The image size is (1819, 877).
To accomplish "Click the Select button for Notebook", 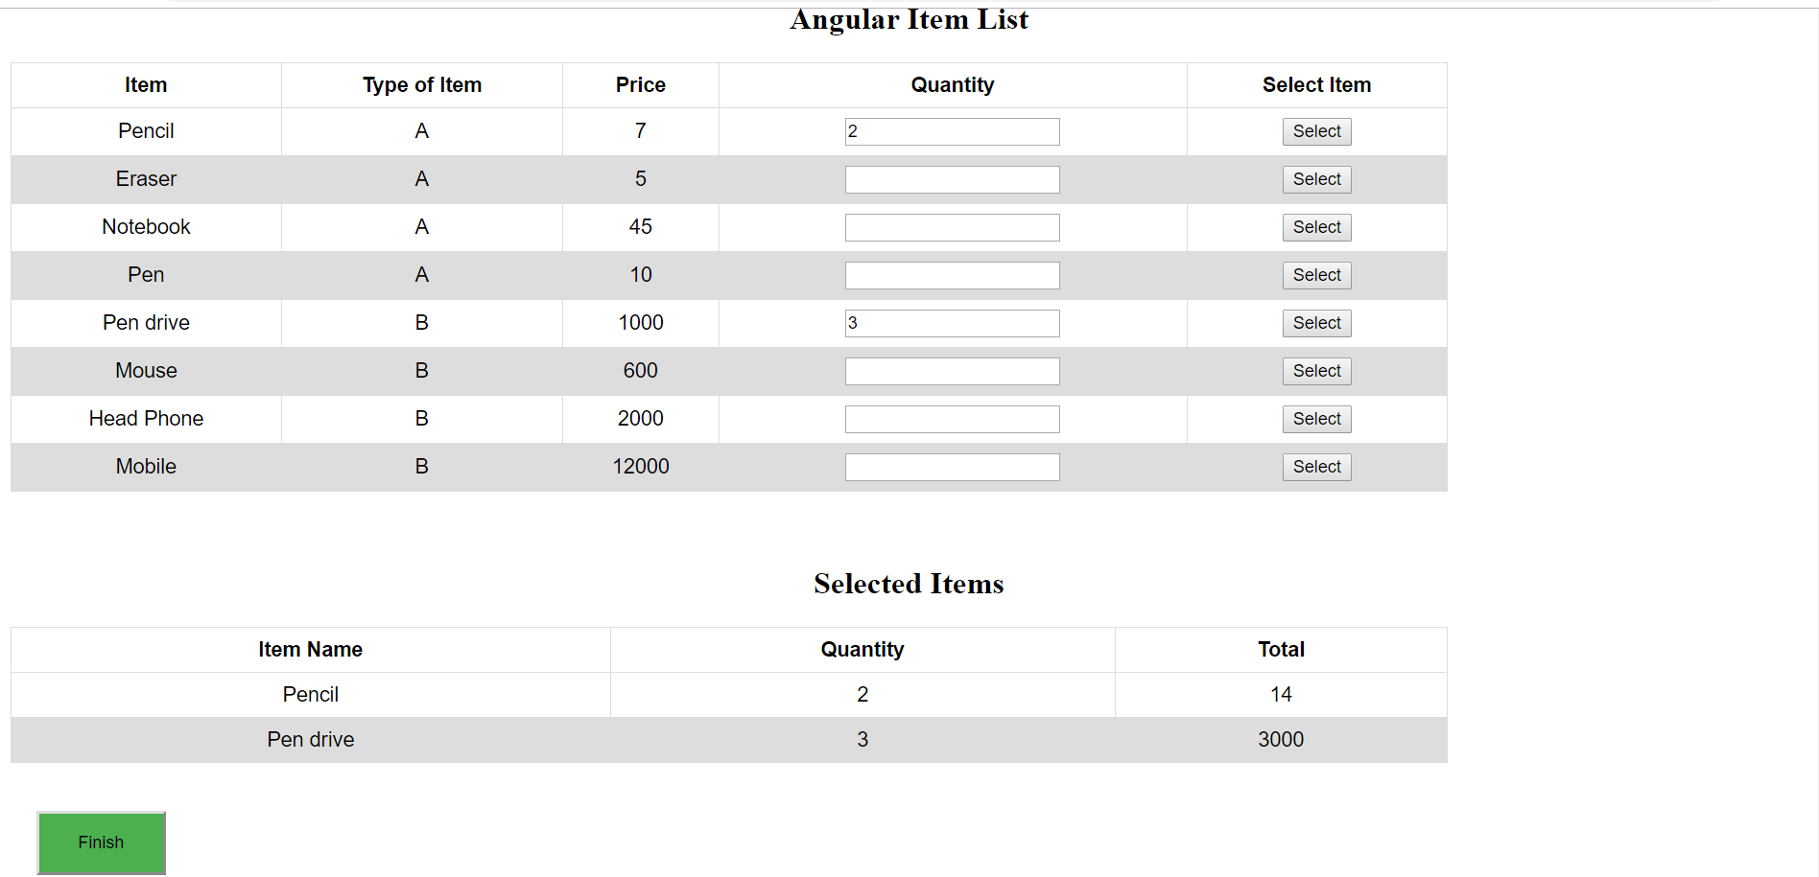I will coord(1316,227).
